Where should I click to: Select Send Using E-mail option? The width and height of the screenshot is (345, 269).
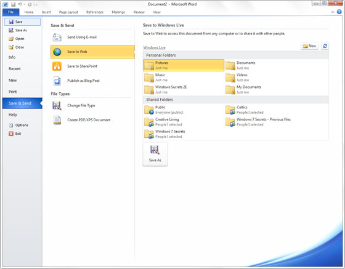pos(92,38)
